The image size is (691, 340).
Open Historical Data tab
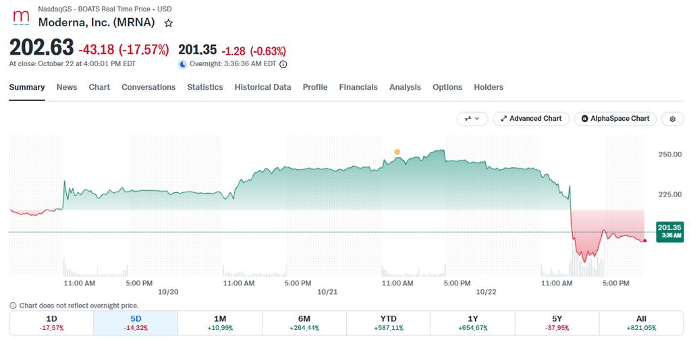pos(262,87)
